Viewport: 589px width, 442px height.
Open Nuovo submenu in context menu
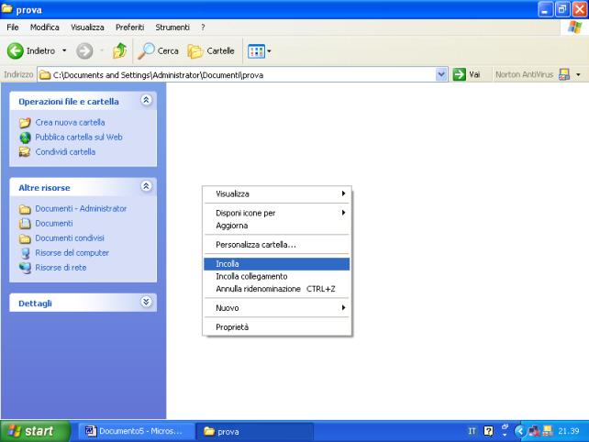[277, 308]
